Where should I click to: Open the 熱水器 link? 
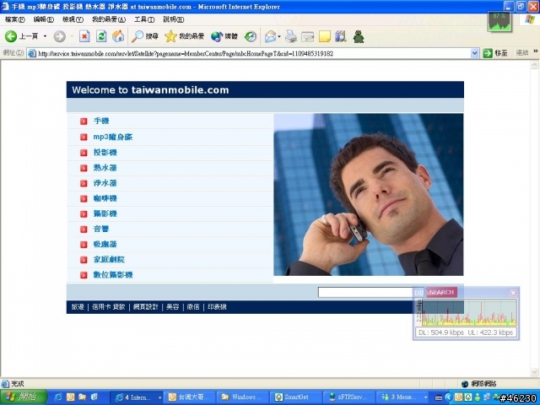105,168
